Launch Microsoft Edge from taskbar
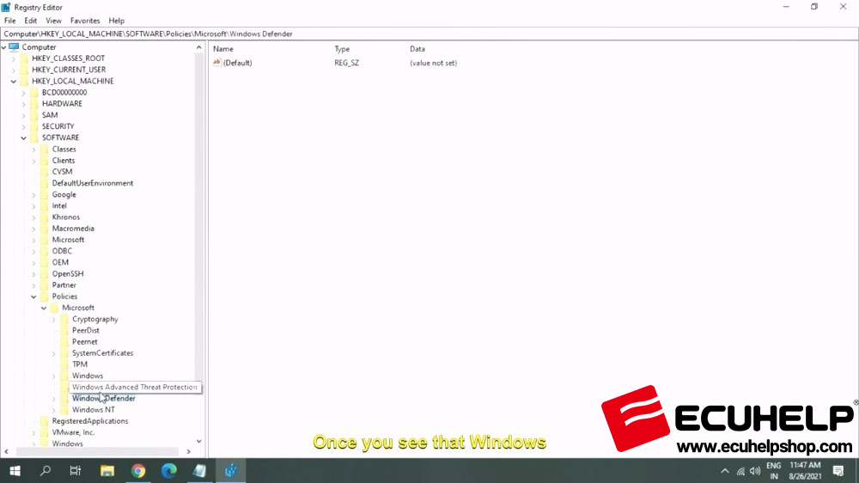Image resolution: width=859 pixels, height=483 pixels. pyautogui.click(x=168, y=471)
